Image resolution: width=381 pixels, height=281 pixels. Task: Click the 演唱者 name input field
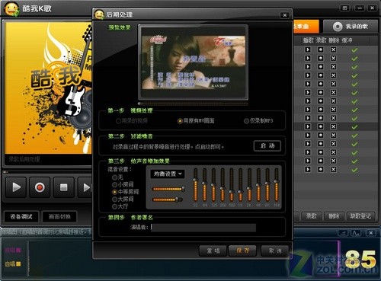[203, 227]
